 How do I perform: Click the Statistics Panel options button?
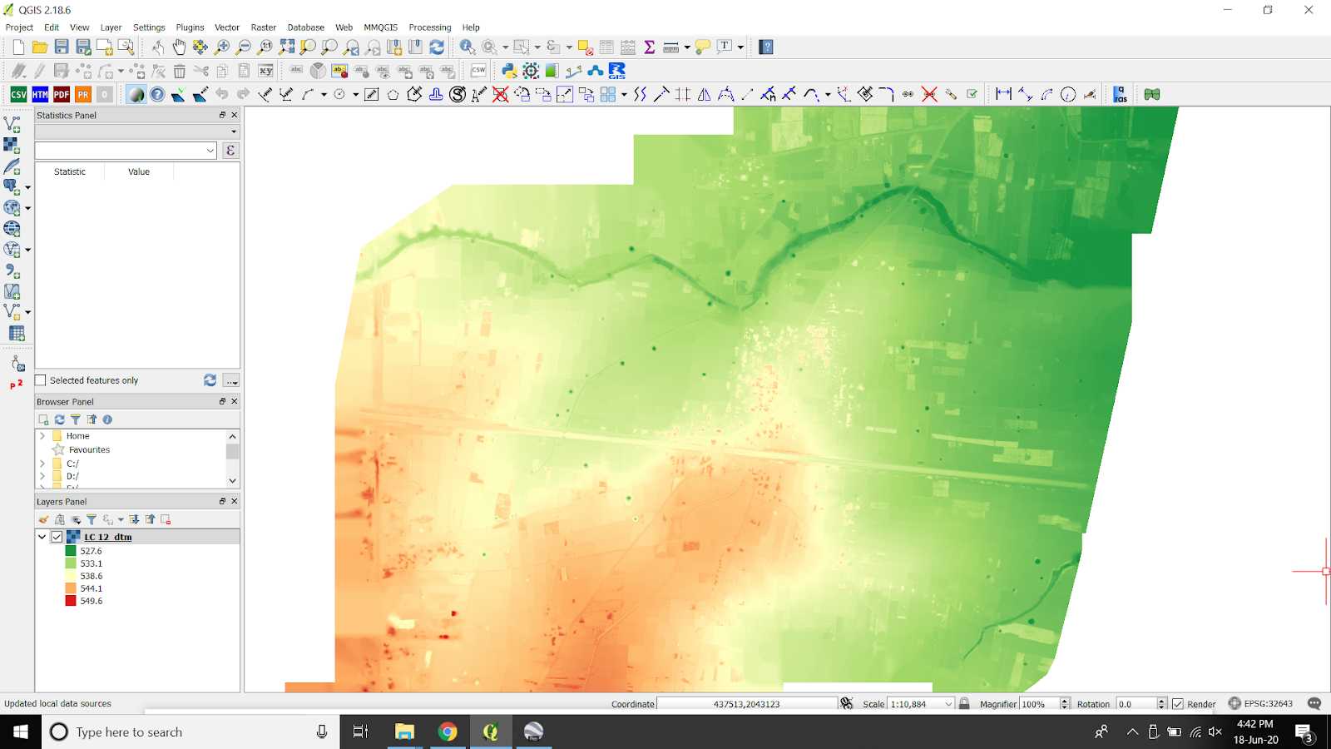point(231,380)
